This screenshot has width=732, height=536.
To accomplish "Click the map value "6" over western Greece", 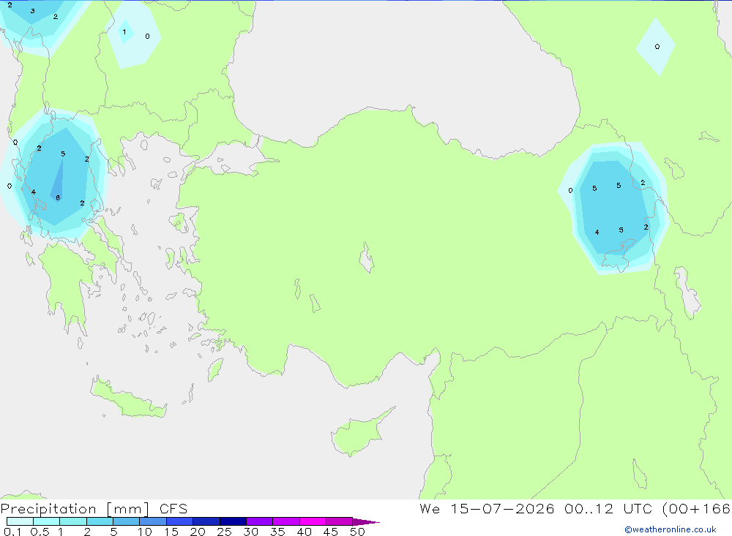I will point(58,197).
